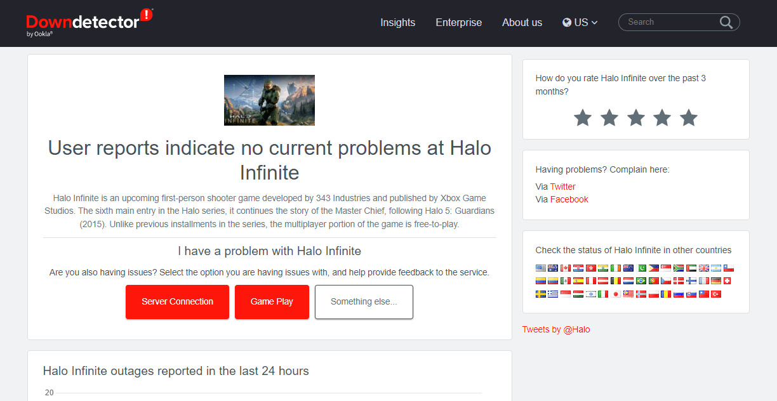Open the US region dropdown
The height and width of the screenshot is (401, 777).
(580, 22)
